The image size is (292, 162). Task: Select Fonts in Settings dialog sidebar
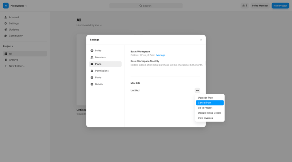pos(105,78)
